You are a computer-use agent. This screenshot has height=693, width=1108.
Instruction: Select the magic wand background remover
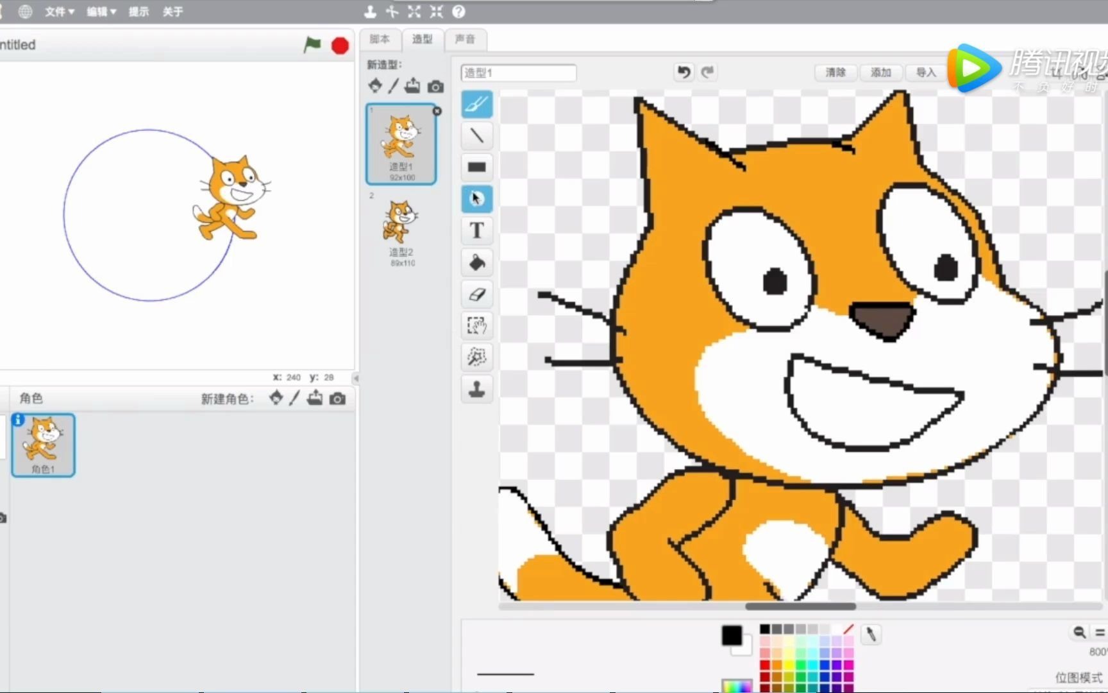pos(476,357)
